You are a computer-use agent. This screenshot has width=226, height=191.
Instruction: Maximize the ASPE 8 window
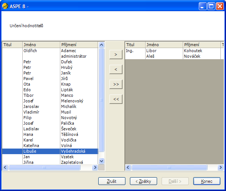[x=211, y=6]
